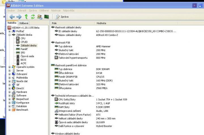
Task: Select the Název základní desky row
Action: tap(86, 35)
